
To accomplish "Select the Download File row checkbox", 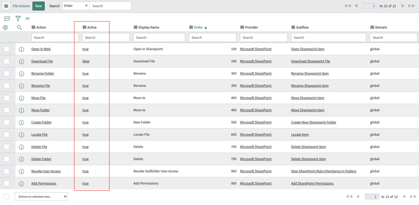I will pos(6,61).
